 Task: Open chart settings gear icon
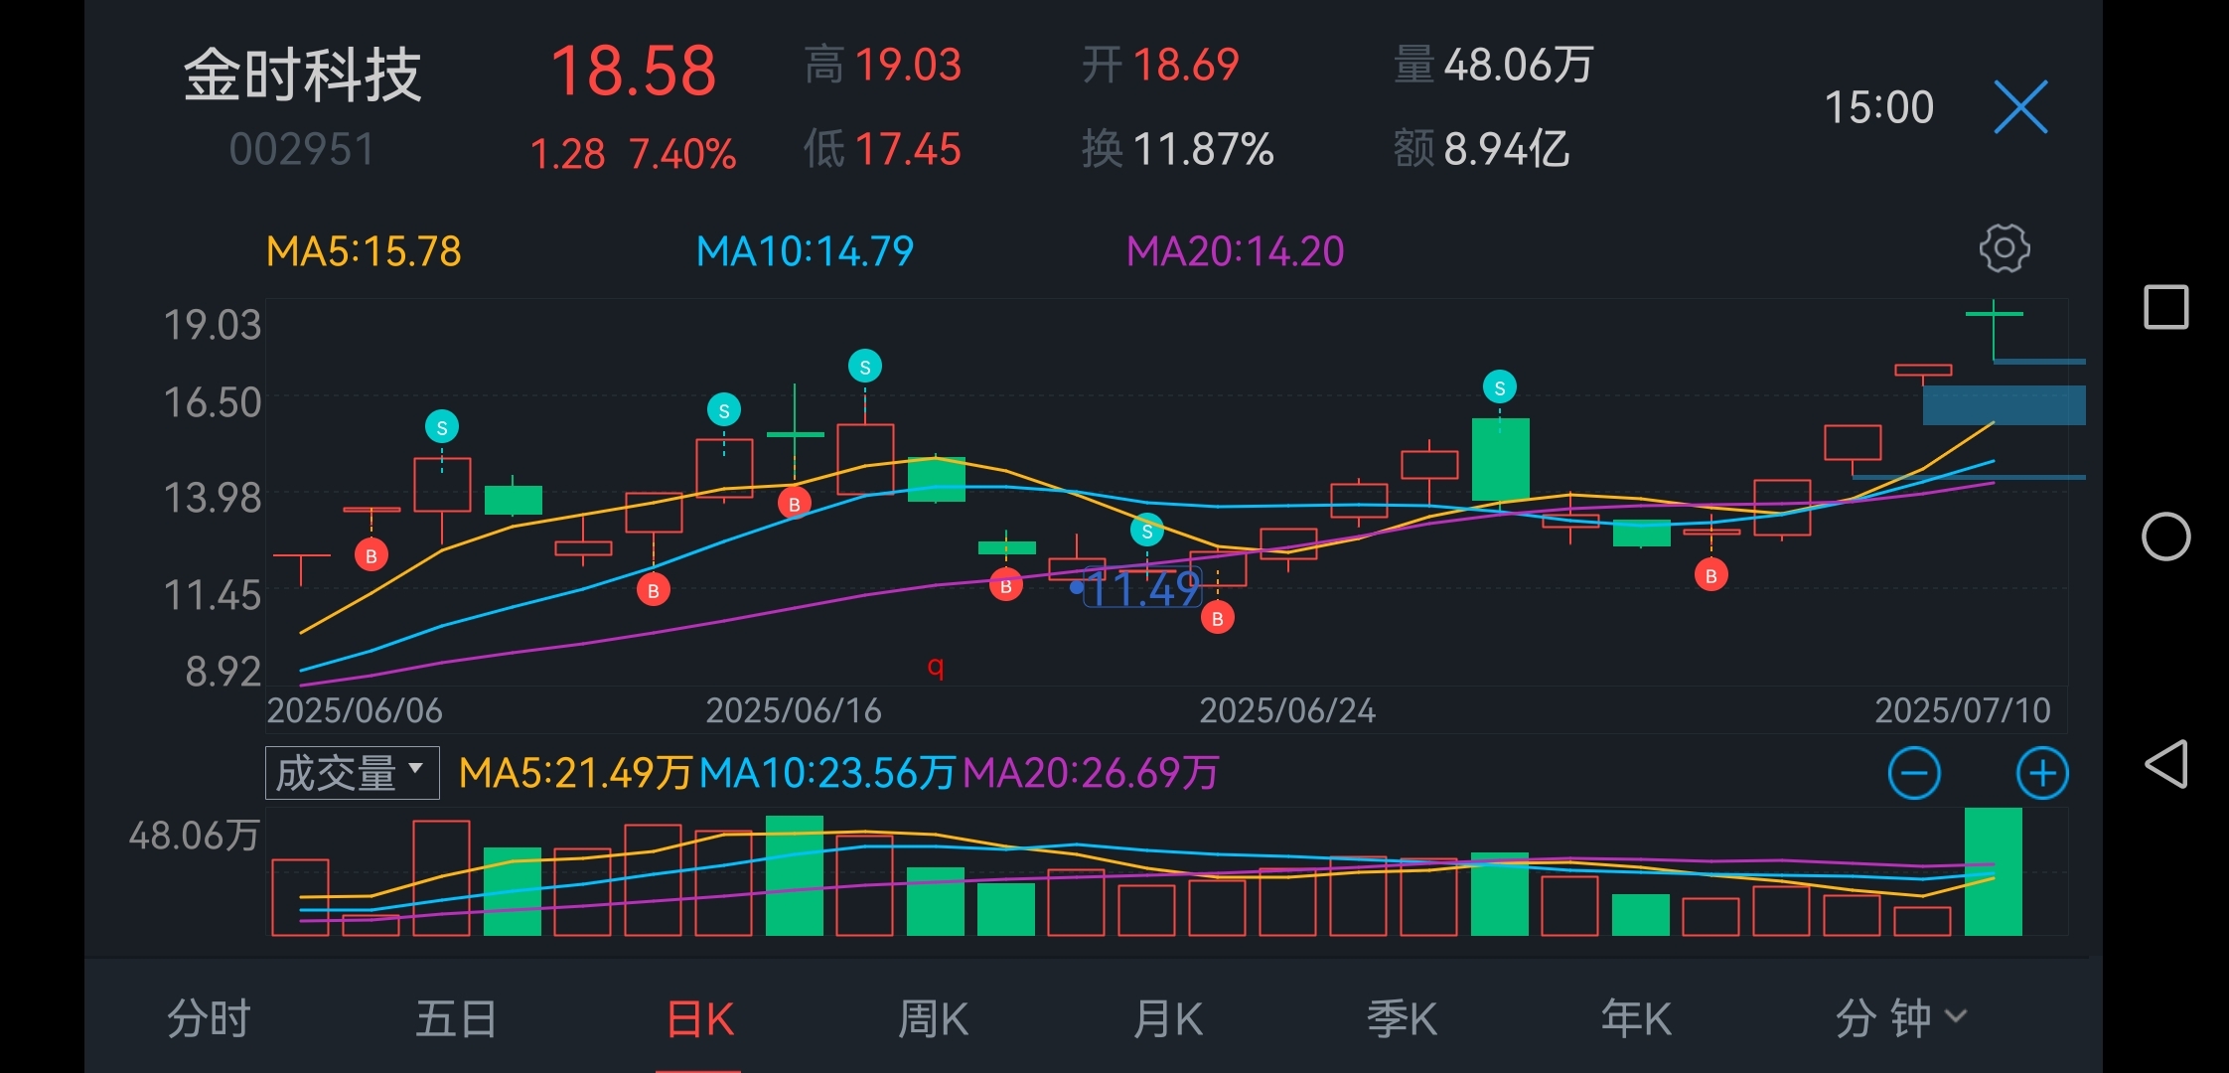[x=2005, y=248]
